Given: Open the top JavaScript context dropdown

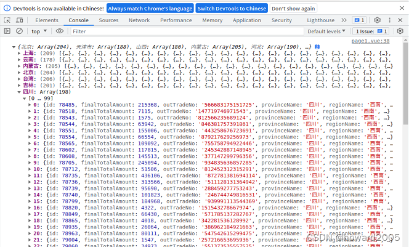Looking at the screenshot, I should (x=39, y=31).
